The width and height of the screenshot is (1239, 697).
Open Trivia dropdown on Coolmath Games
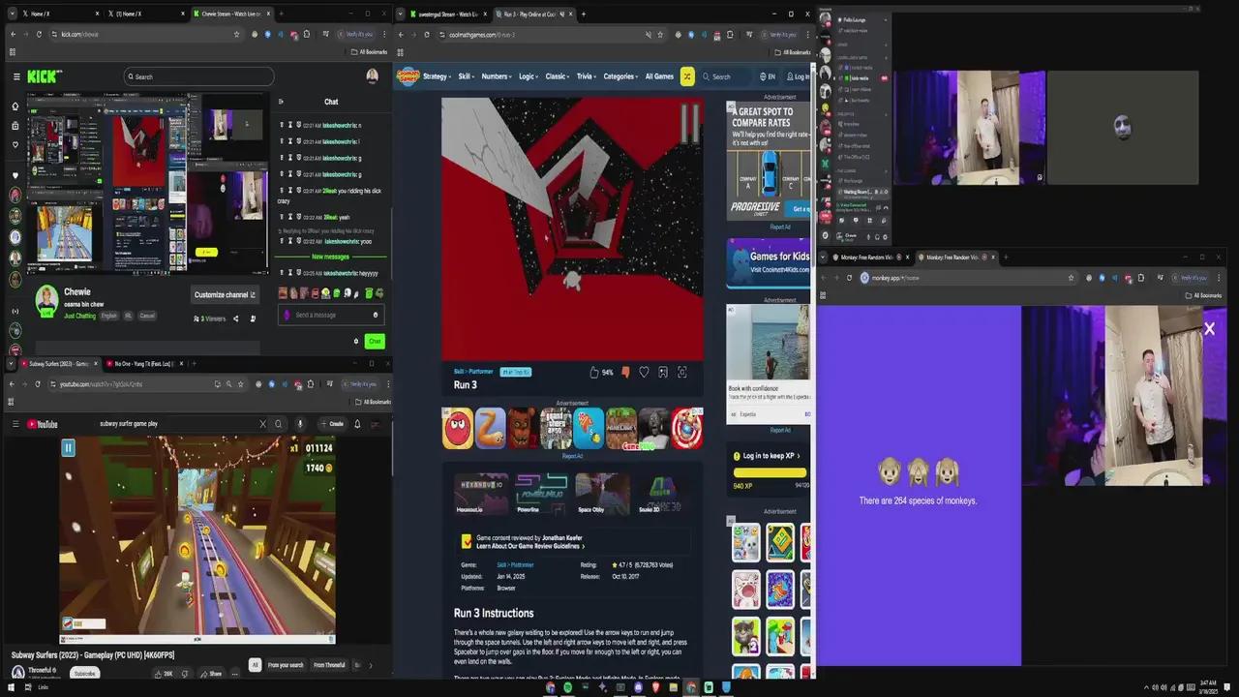tap(587, 76)
